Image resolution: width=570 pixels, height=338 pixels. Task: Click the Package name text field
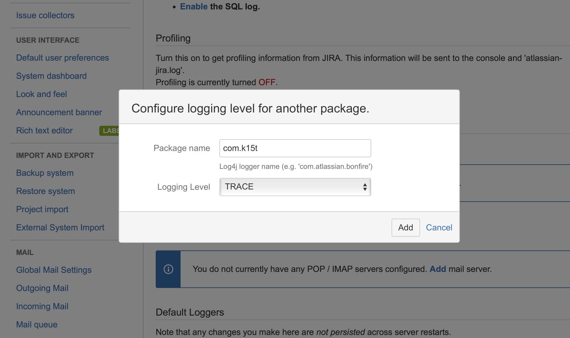click(x=295, y=148)
